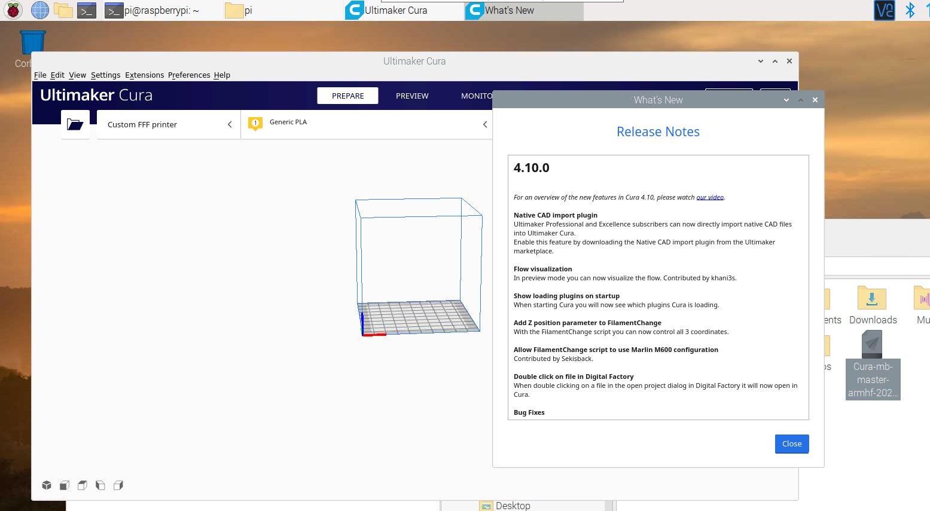Open the File menu in Cura
The width and height of the screenshot is (930, 511).
point(40,75)
